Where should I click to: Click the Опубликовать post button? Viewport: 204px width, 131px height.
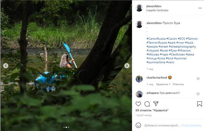pyautogui.click(x=191, y=125)
